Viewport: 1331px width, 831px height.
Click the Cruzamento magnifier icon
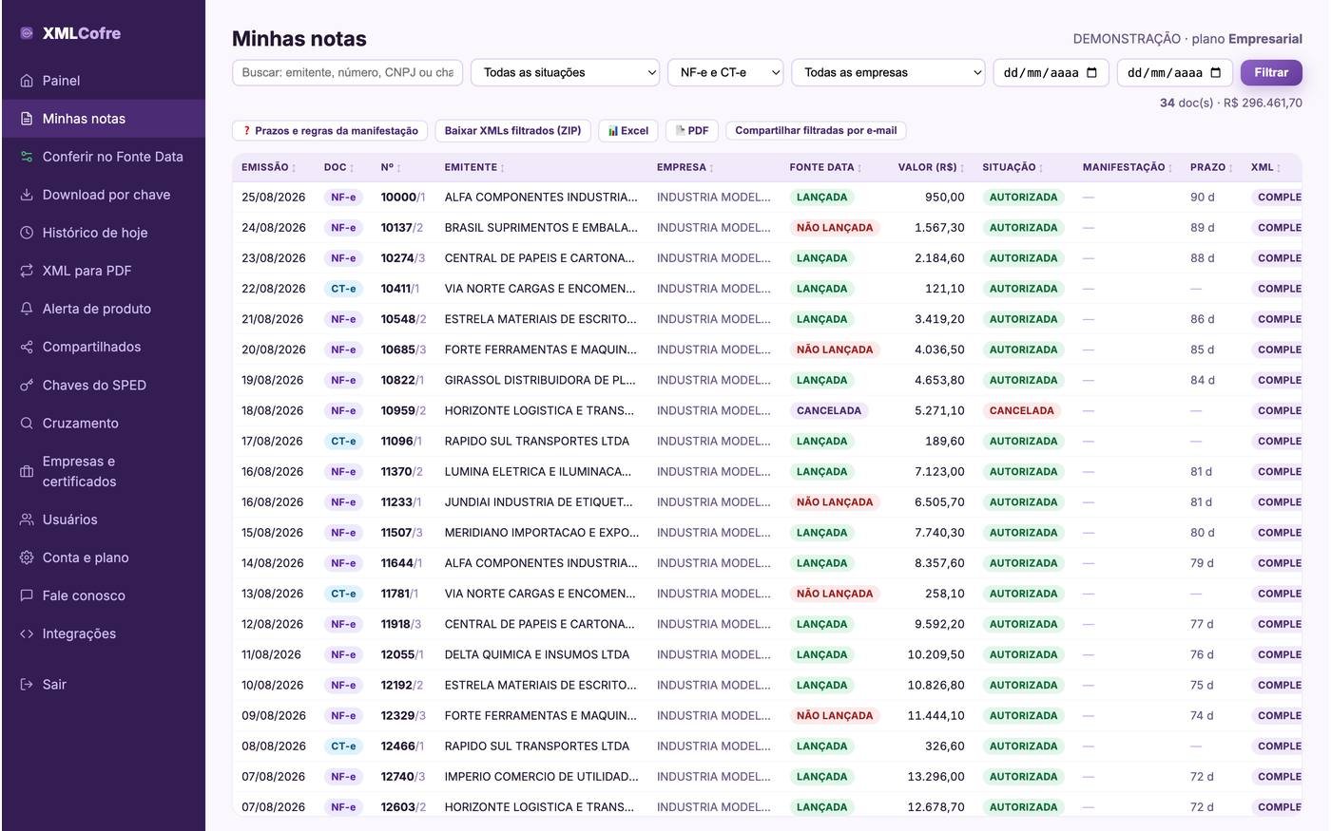[x=27, y=423]
